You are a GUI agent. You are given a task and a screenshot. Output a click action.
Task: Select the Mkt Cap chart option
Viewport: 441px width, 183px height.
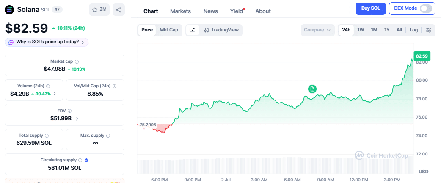(x=169, y=30)
